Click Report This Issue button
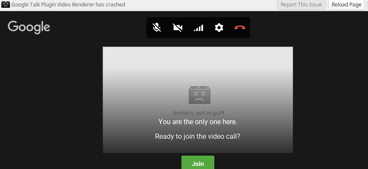This screenshot has height=169, width=368. click(x=301, y=5)
